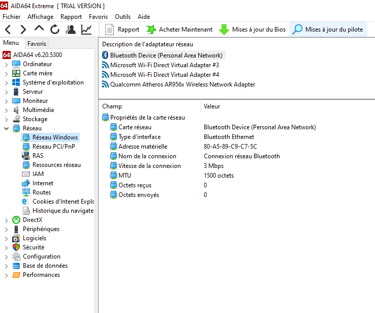375x313 pixels.
Task: Expand the DirectX tree node
Action: click(x=7, y=220)
